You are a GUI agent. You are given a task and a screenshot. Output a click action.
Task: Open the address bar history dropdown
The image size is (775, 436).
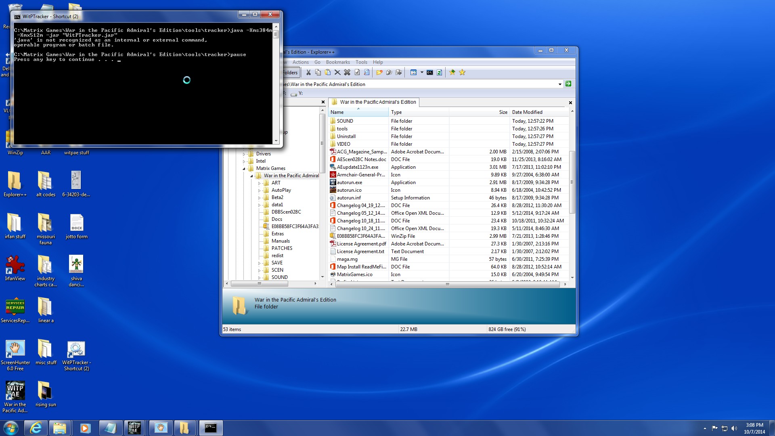pos(560,84)
